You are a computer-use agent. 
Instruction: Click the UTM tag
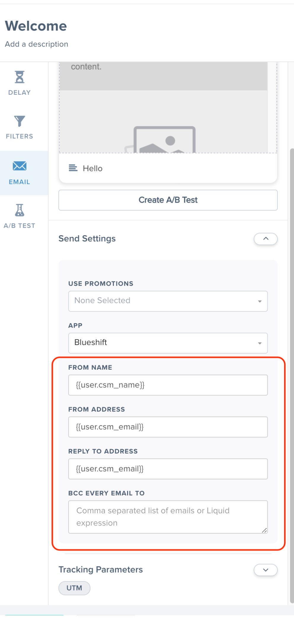pyautogui.click(x=74, y=588)
